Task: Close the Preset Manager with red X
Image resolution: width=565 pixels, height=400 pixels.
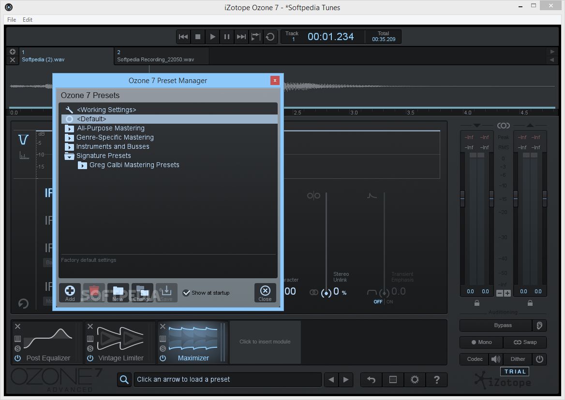Action: point(275,80)
